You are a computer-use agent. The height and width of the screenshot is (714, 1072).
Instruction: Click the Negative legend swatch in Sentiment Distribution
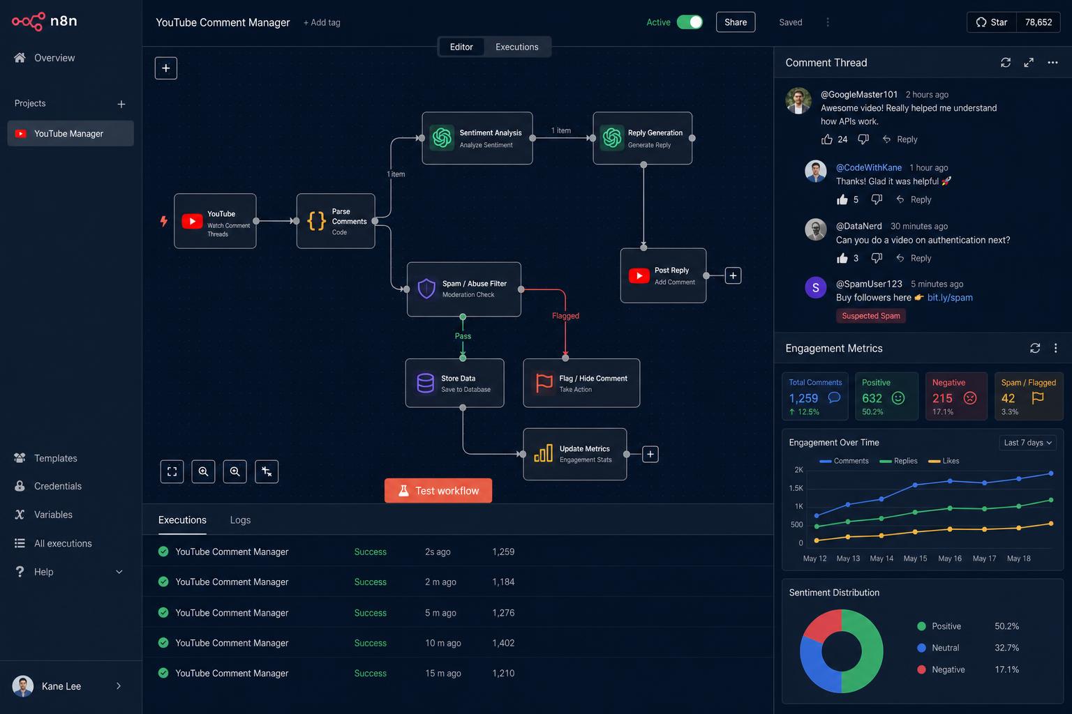click(x=921, y=669)
